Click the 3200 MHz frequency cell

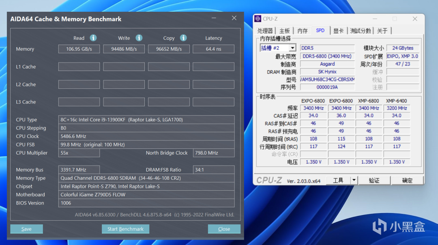(397, 108)
